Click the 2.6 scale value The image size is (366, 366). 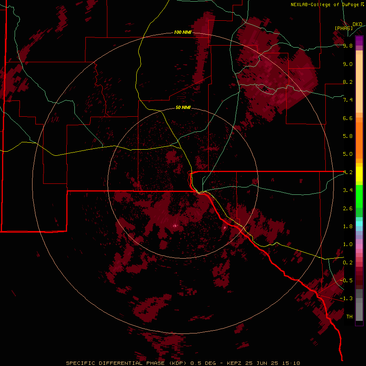pyautogui.click(x=348, y=209)
